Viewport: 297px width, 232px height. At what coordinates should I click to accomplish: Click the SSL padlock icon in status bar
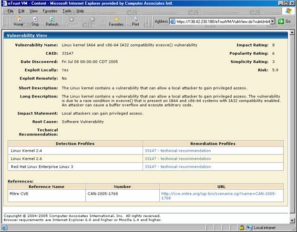242,228
